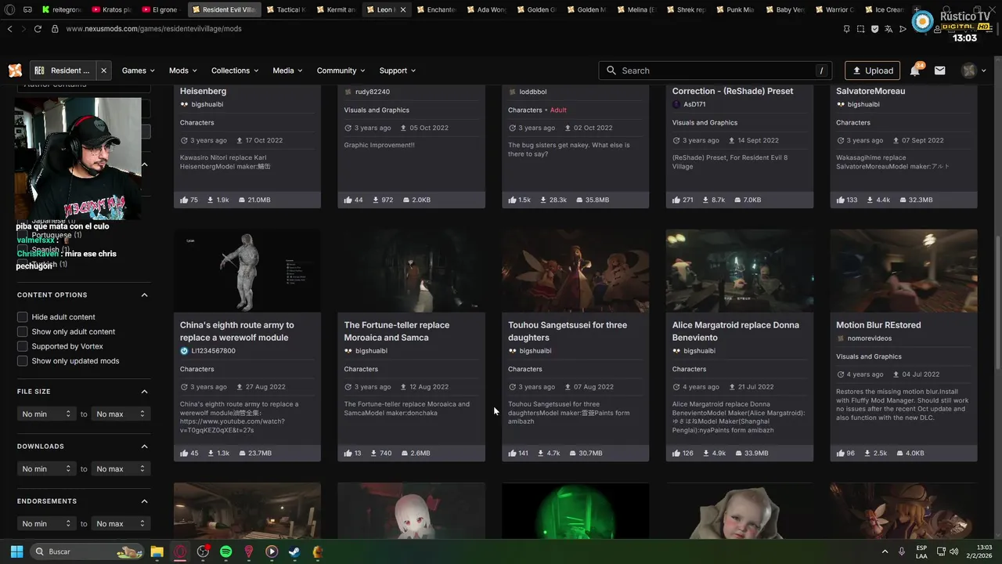Enable Hide adult content checkbox
Screen dimensions: 1002x564
(x=23, y=317)
